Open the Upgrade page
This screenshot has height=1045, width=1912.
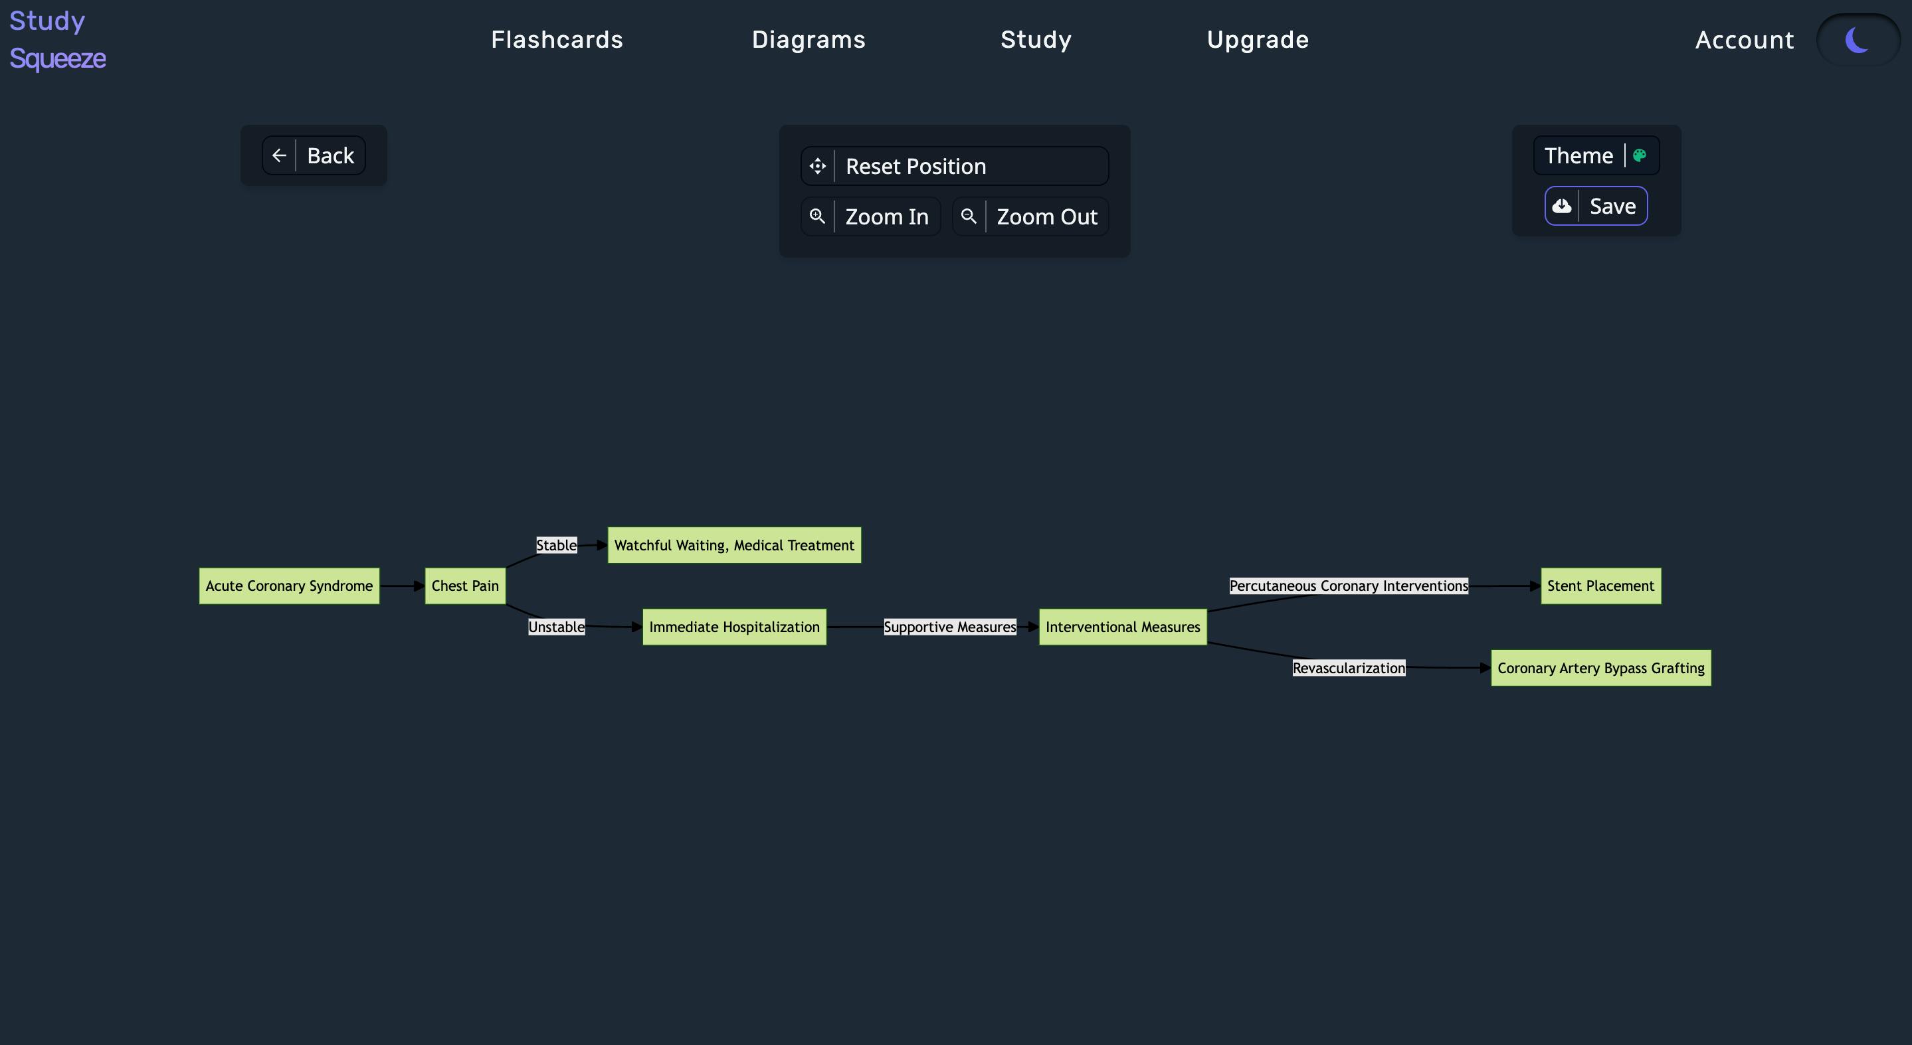click(1258, 39)
